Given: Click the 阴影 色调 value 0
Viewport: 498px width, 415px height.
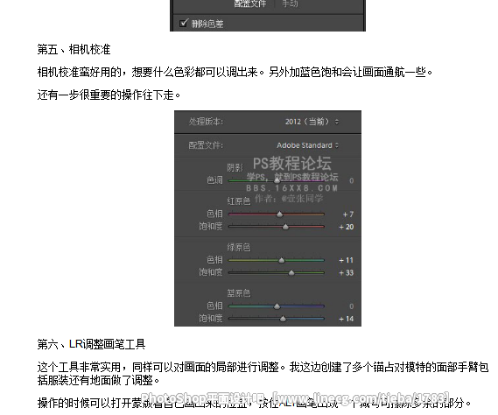Looking at the screenshot, I should click(x=351, y=180).
